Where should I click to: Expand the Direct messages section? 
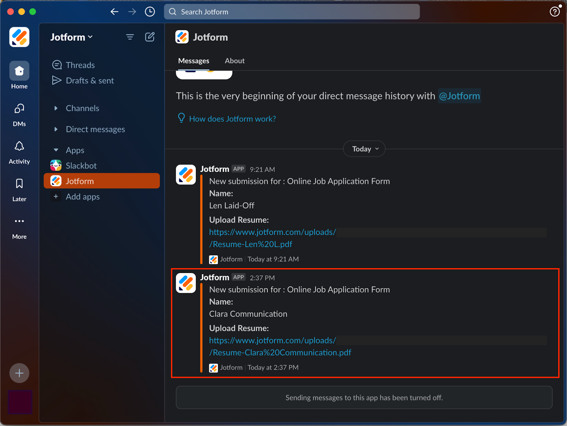click(56, 129)
